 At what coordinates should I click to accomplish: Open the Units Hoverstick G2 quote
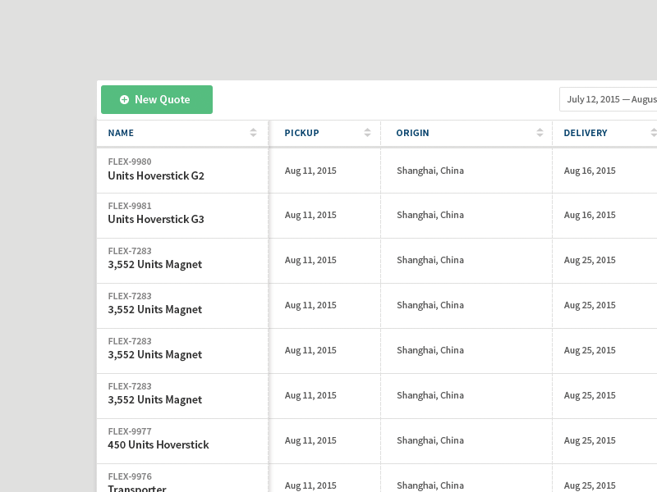click(x=156, y=175)
